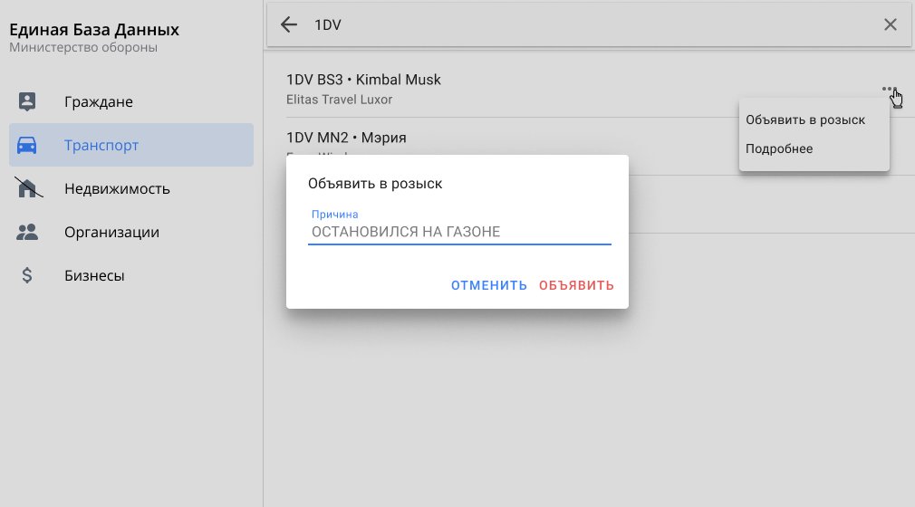Screen dimensions: 915x507
Task: Click the ОТМЕНИТЬ button in dialog
Action: point(489,285)
